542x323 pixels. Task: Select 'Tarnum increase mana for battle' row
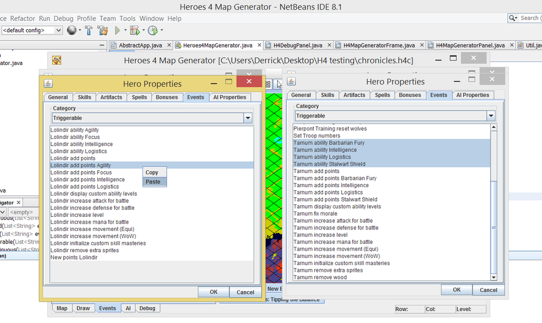click(x=392, y=242)
